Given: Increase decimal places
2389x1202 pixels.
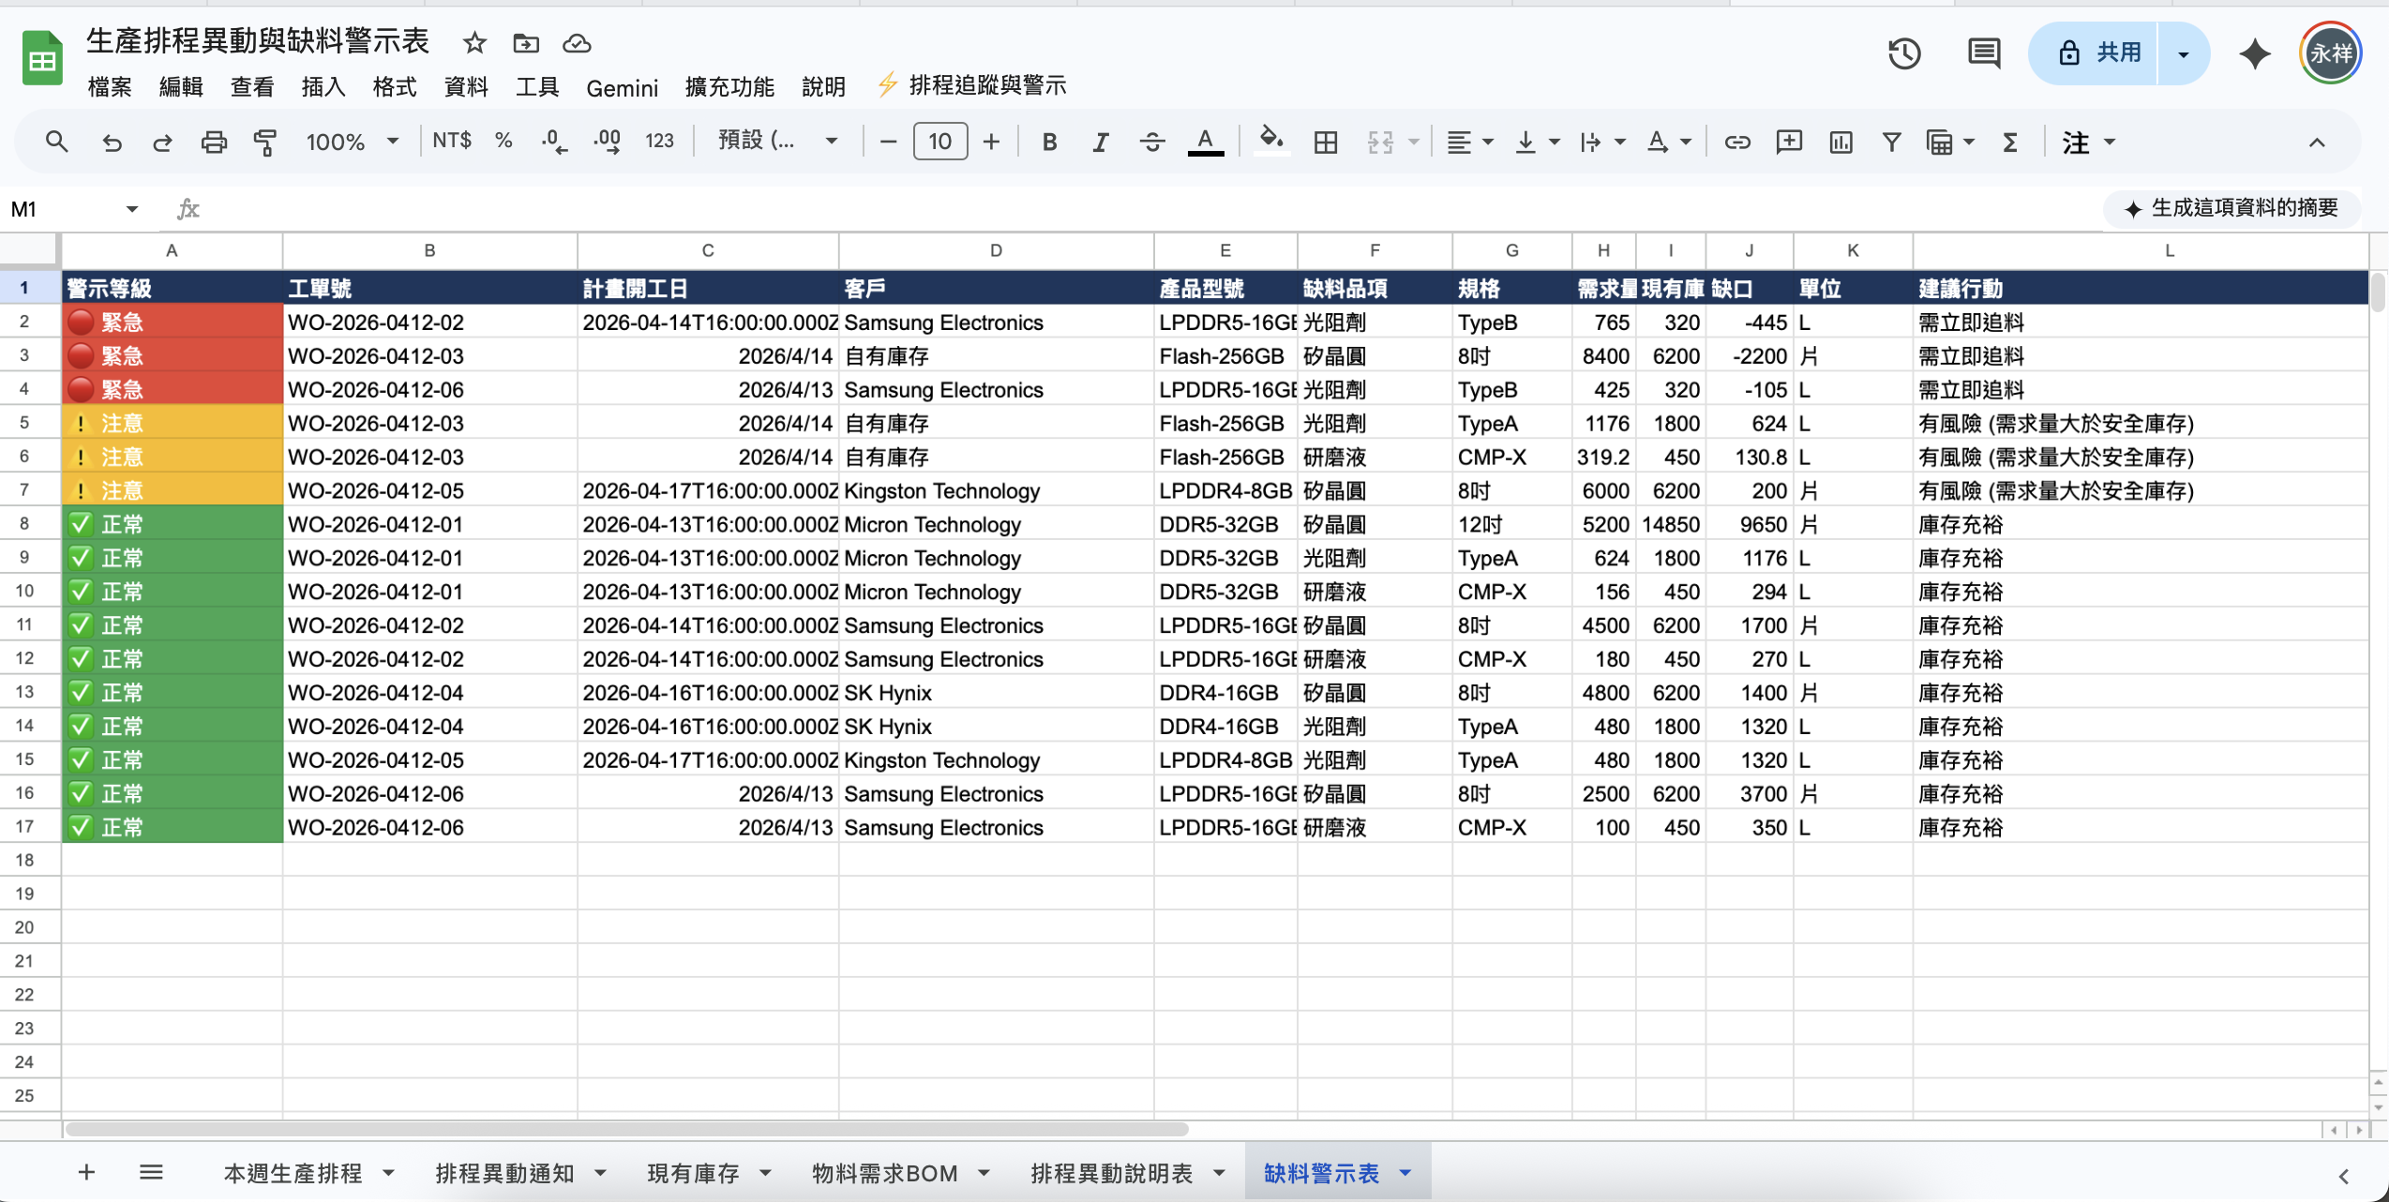Looking at the screenshot, I should [x=607, y=142].
